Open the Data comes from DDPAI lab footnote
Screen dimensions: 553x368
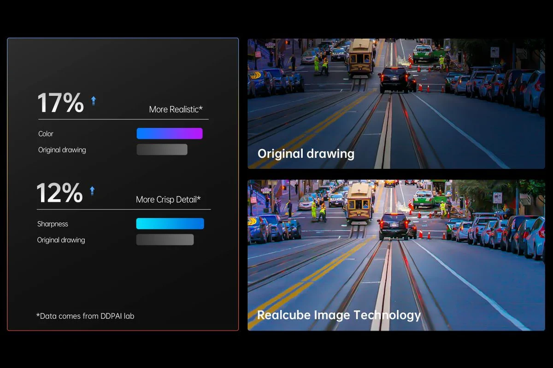click(85, 316)
